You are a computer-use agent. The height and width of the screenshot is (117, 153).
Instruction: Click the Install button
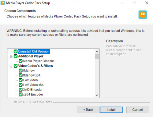tap(111, 110)
